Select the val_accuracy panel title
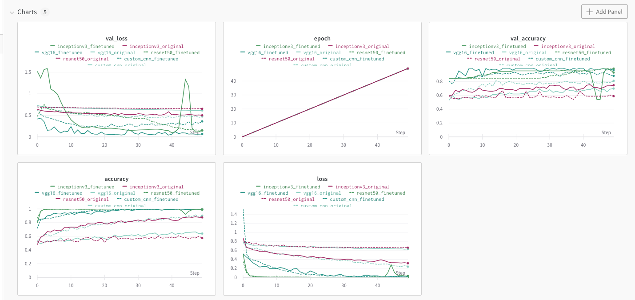635x300 pixels. coord(528,39)
